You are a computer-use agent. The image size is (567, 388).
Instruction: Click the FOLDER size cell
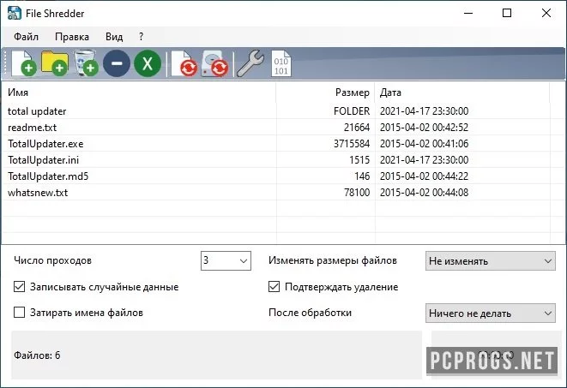tap(352, 111)
